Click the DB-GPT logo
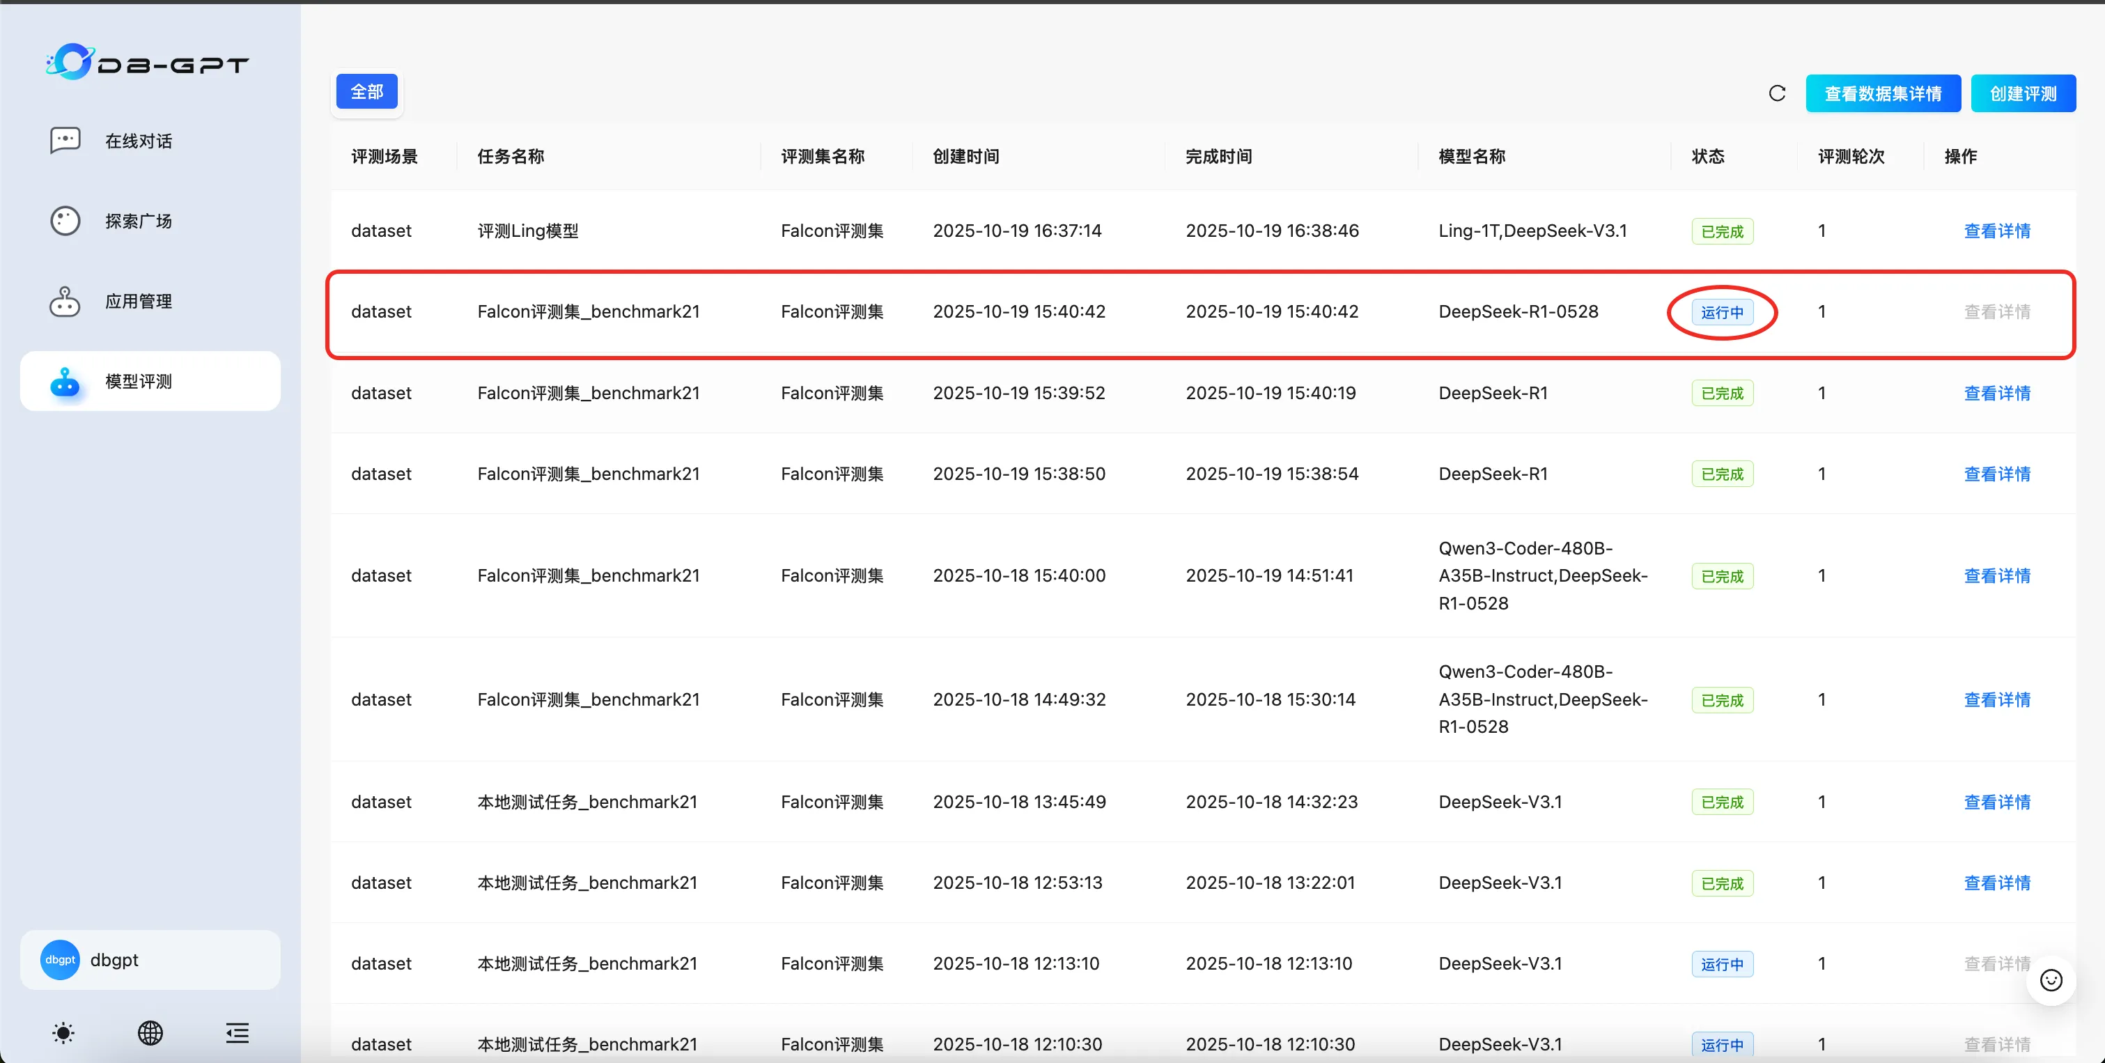 click(147, 62)
